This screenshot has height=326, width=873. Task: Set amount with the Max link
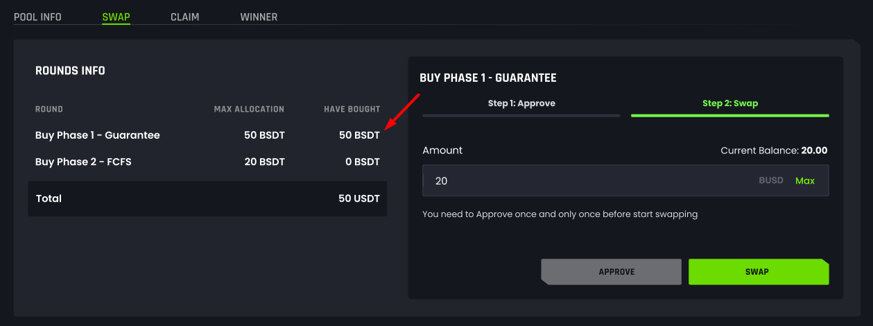805,180
